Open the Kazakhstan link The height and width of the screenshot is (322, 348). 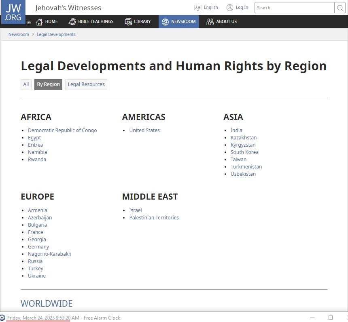[x=244, y=138]
